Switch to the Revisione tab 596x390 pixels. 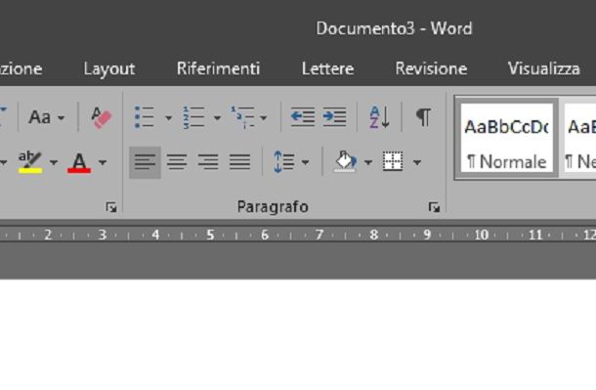[x=431, y=68]
